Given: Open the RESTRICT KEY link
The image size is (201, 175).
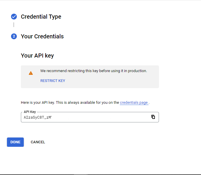Looking at the screenshot, I should [x=52, y=81].
